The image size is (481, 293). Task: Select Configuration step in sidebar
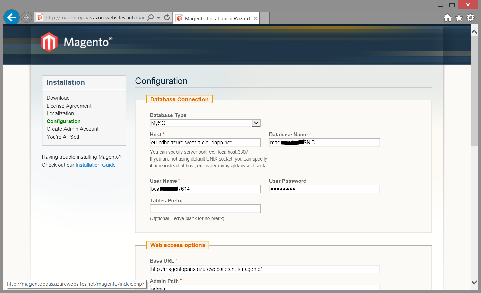pos(63,121)
